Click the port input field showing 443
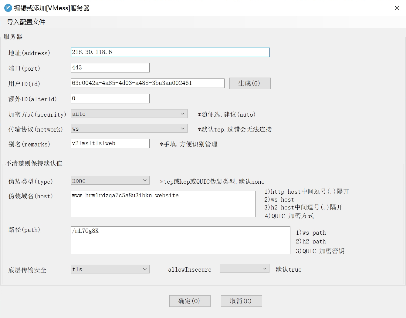The width and height of the screenshot is (406, 318). click(x=110, y=68)
